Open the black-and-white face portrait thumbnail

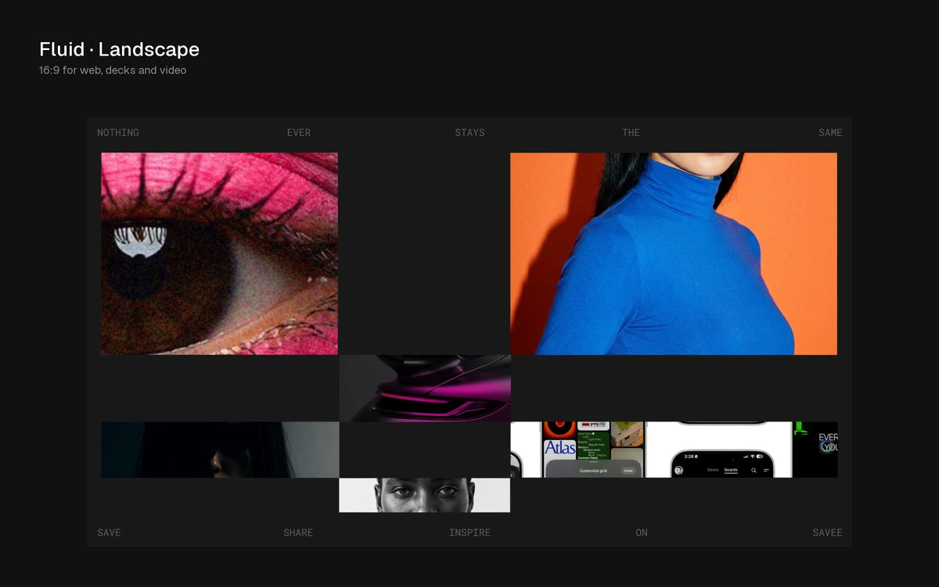point(425,495)
